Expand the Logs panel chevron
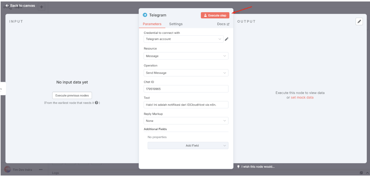370x177 pixels. tap(367, 173)
